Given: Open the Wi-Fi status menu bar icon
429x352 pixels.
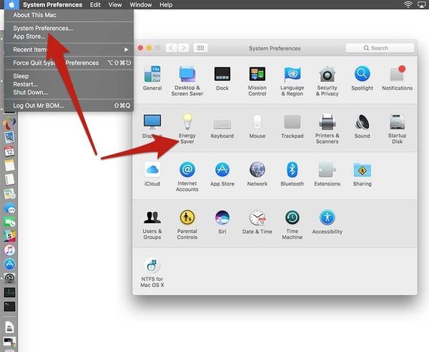Looking at the screenshot, I should pos(408,5).
